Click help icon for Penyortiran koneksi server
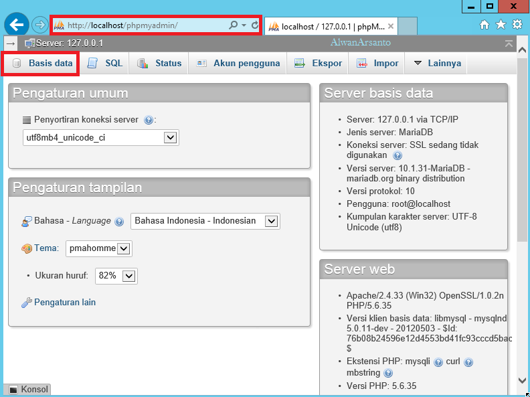 (148, 120)
